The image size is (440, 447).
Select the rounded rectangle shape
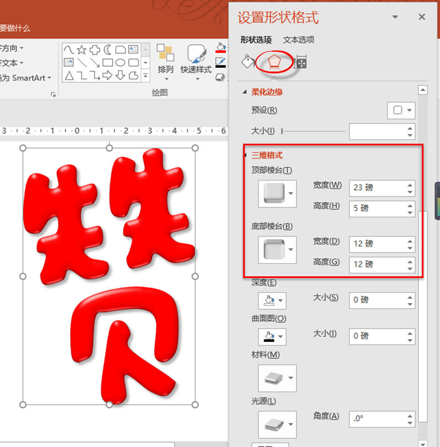pos(133,62)
